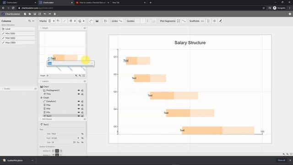Fit the glyph view to panel
Screen dimensions: 293x165
point(83,76)
